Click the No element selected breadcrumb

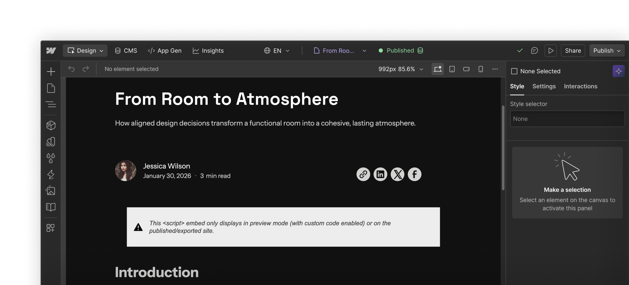(x=131, y=69)
